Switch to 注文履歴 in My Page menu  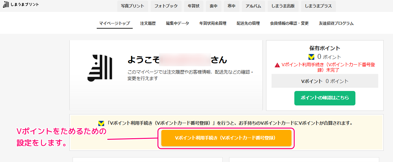(148, 23)
